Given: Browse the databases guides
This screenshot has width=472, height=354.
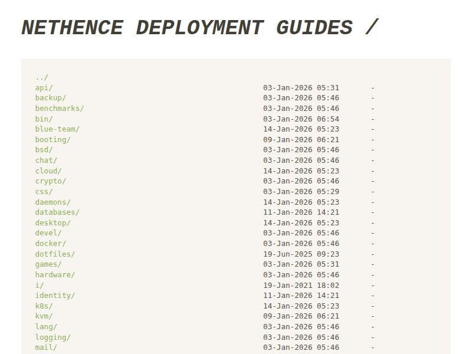Looking at the screenshot, I should click(x=54, y=212).
